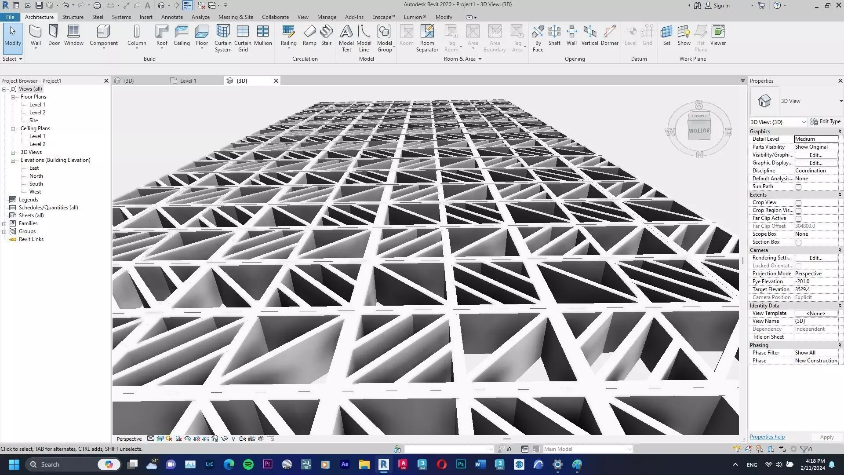Switch to the Level 1 view tab
This screenshot has height=475, width=844.
(x=188, y=81)
